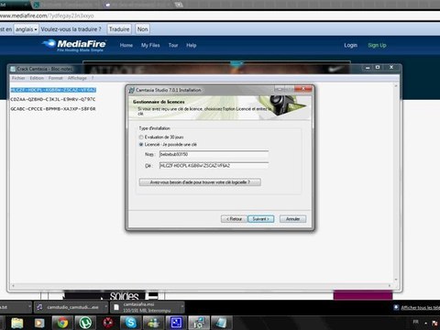Open MediaFire Help link
The width and height of the screenshot is (440, 330).
pyautogui.click(x=192, y=45)
